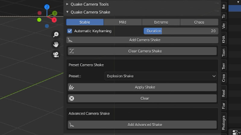The height and width of the screenshot is (135, 241).
Task: Click the circled X icon on Clear
Action: [71, 98]
